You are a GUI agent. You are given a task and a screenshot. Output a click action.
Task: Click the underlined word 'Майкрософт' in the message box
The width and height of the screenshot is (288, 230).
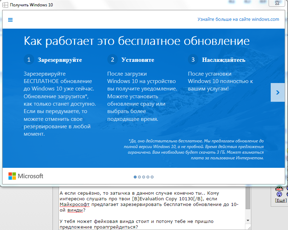coord(74,205)
